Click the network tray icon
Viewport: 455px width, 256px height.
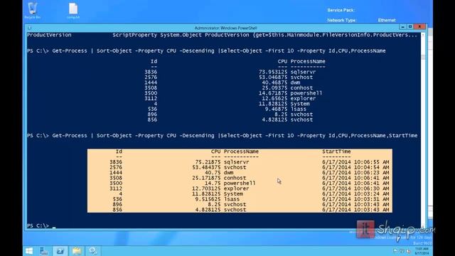(402, 251)
